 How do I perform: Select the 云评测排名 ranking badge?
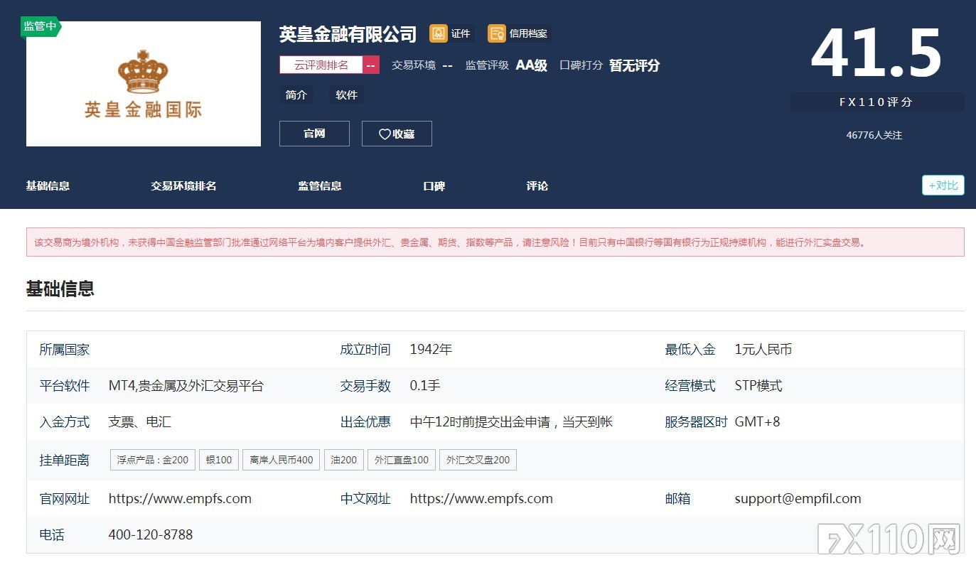tap(329, 65)
